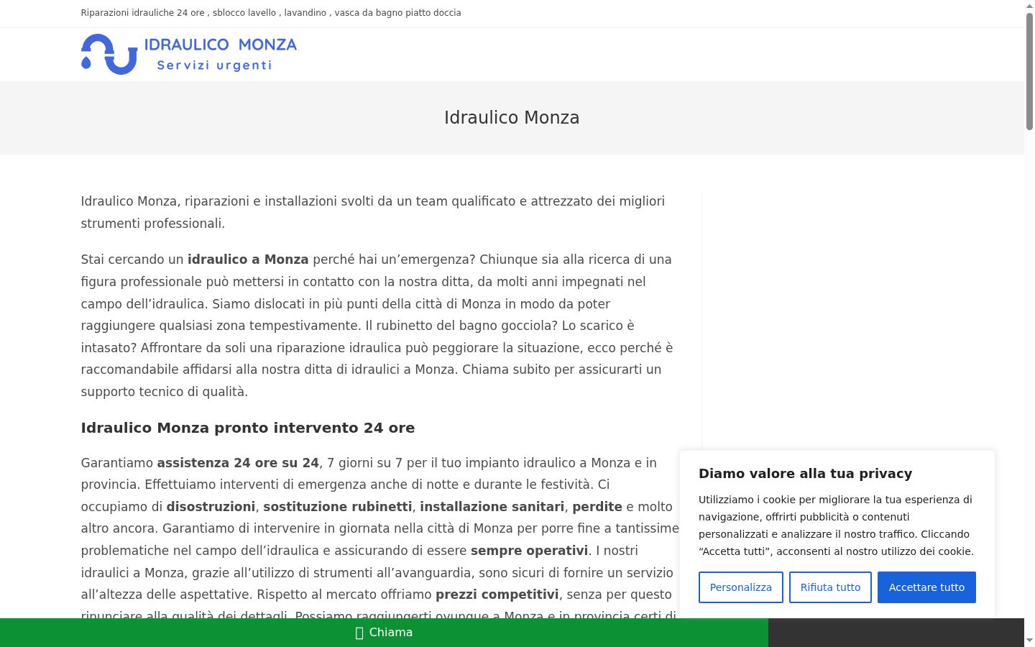1035x647 pixels.
Task: Click heading 'Idraulico Monza pronto intervento 24 ore'
Action: 248,428
